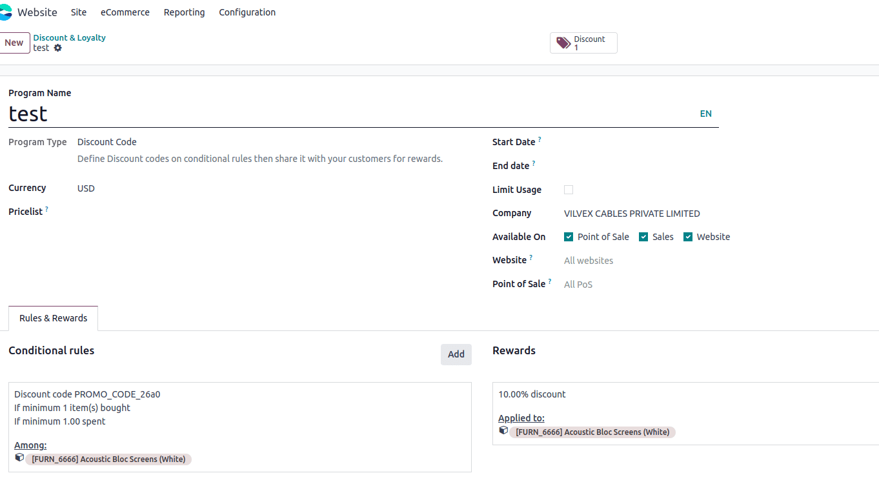Change Program Type from Discount Code

click(106, 141)
